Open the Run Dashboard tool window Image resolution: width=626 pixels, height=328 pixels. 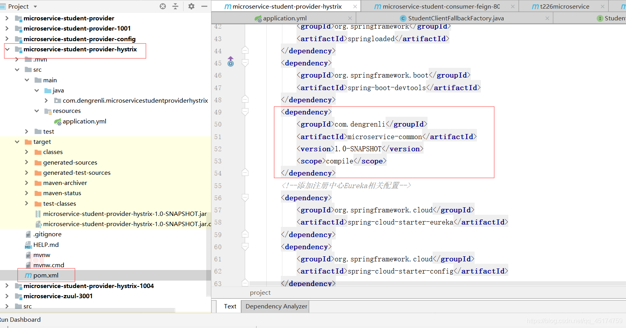coord(20,319)
